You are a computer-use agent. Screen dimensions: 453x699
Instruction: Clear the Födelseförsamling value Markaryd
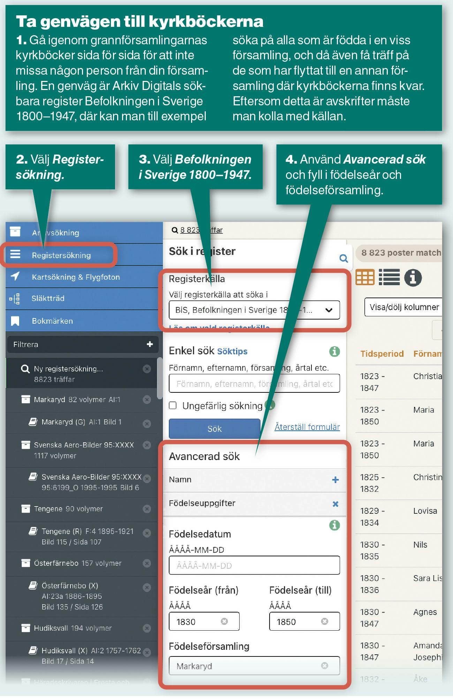[x=325, y=666]
